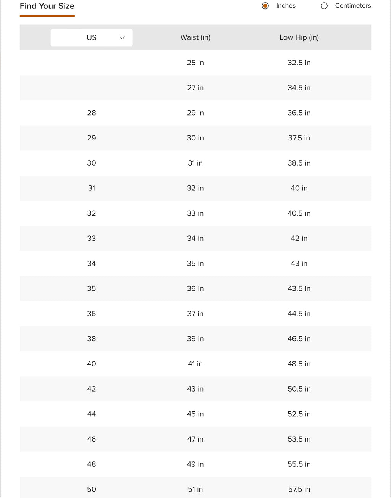The image size is (391, 498).
Task: Click the Low Hip (in) column header
Action: [299, 37]
